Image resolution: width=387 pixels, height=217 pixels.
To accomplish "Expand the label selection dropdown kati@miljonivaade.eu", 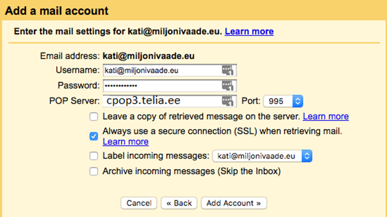I will [262, 156].
